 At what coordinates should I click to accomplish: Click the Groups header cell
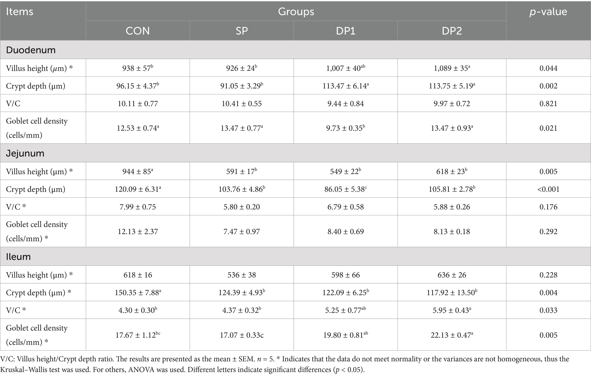pyautogui.click(x=296, y=12)
